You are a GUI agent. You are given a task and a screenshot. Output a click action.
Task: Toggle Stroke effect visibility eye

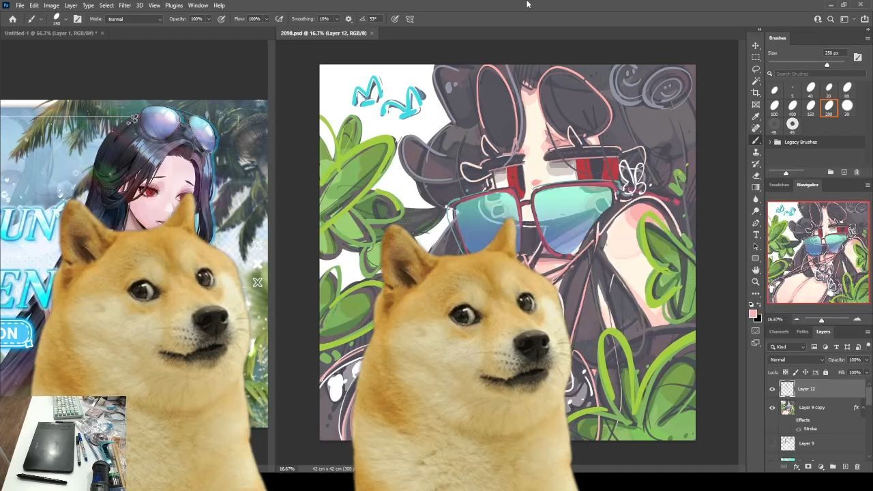tap(799, 429)
